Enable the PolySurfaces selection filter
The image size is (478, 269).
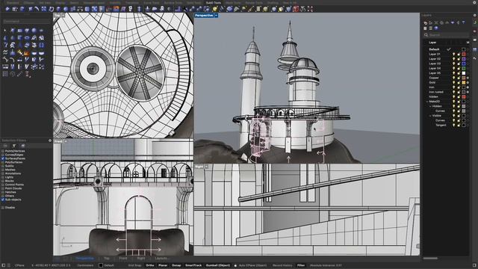[x=3, y=162]
